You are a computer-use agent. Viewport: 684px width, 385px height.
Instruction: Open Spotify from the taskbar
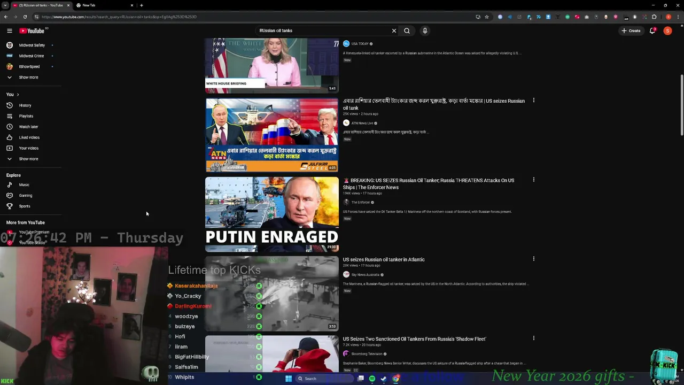click(372, 379)
